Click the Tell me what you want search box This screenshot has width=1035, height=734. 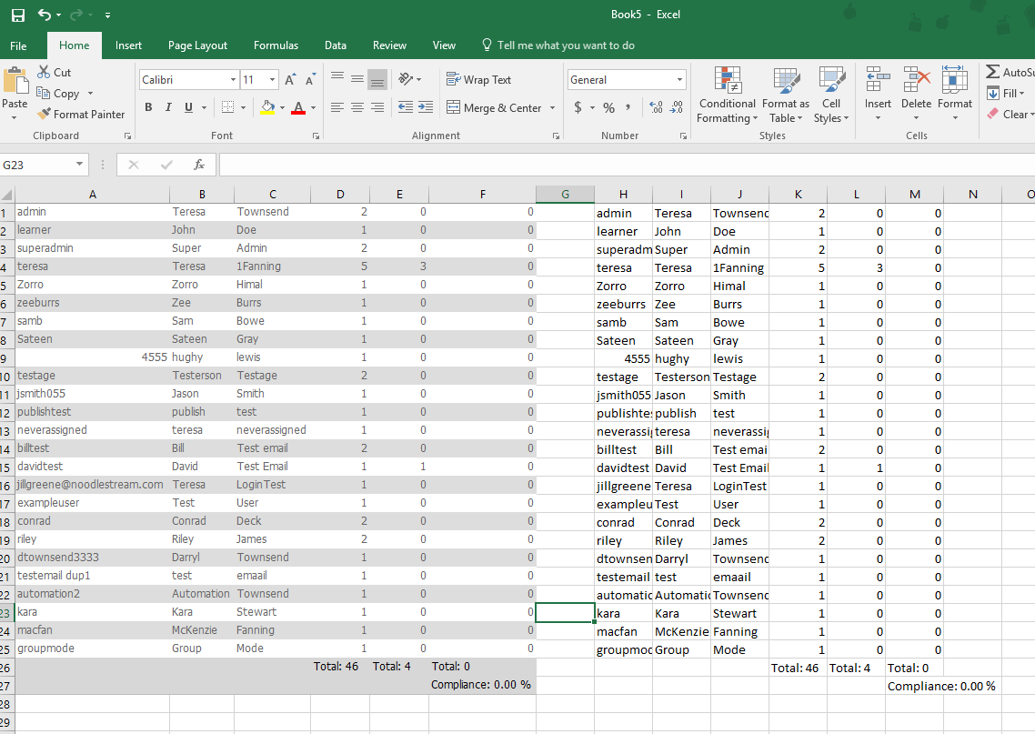click(x=558, y=45)
